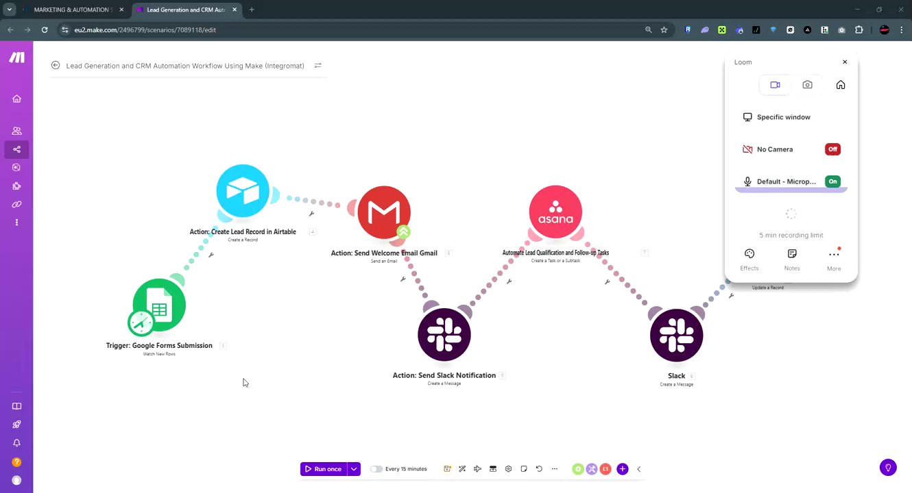Click the scenario settings sliders icon by title
Image resolution: width=912 pixels, height=493 pixels.
pos(317,66)
